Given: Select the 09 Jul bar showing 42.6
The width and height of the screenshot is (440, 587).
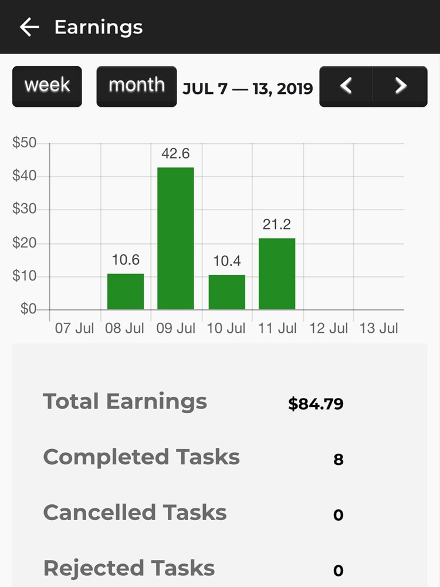Looking at the screenshot, I should (175, 238).
